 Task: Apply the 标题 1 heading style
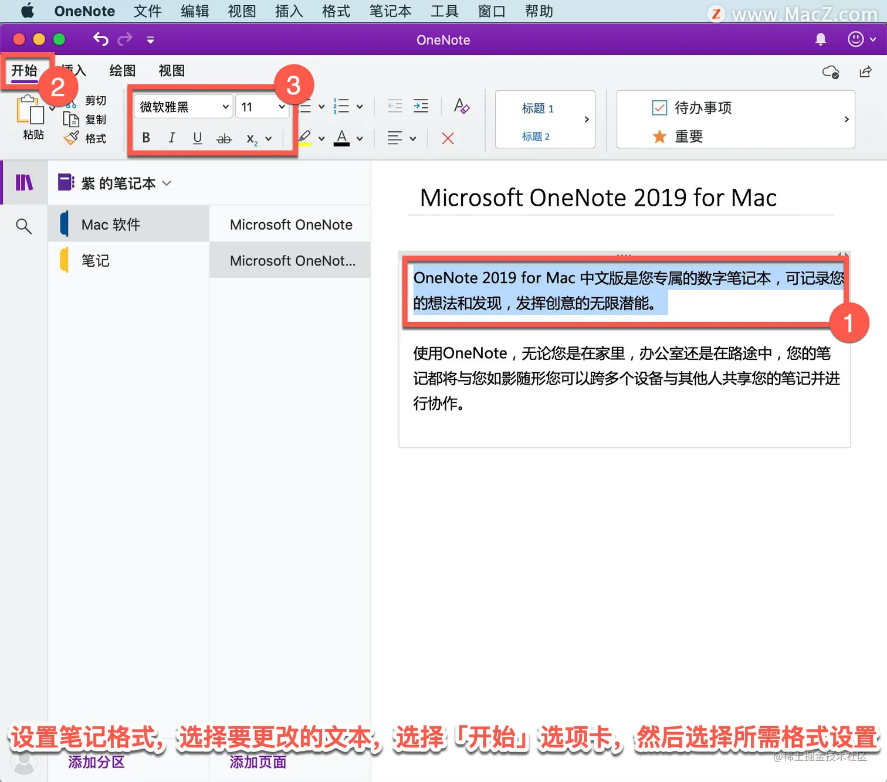coord(538,108)
